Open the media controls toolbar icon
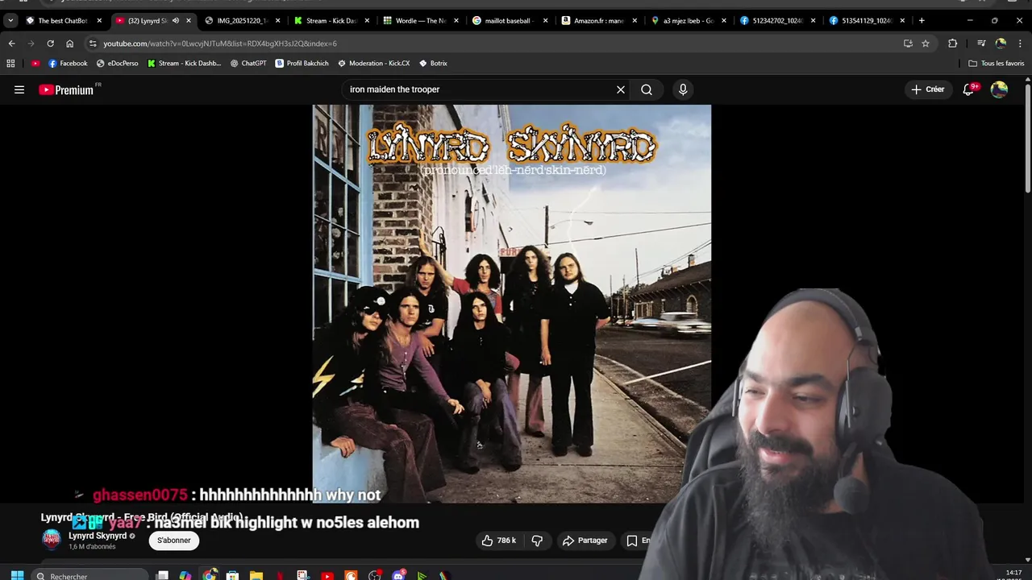The height and width of the screenshot is (580, 1032). pyautogui.click(x=981, y=43)
